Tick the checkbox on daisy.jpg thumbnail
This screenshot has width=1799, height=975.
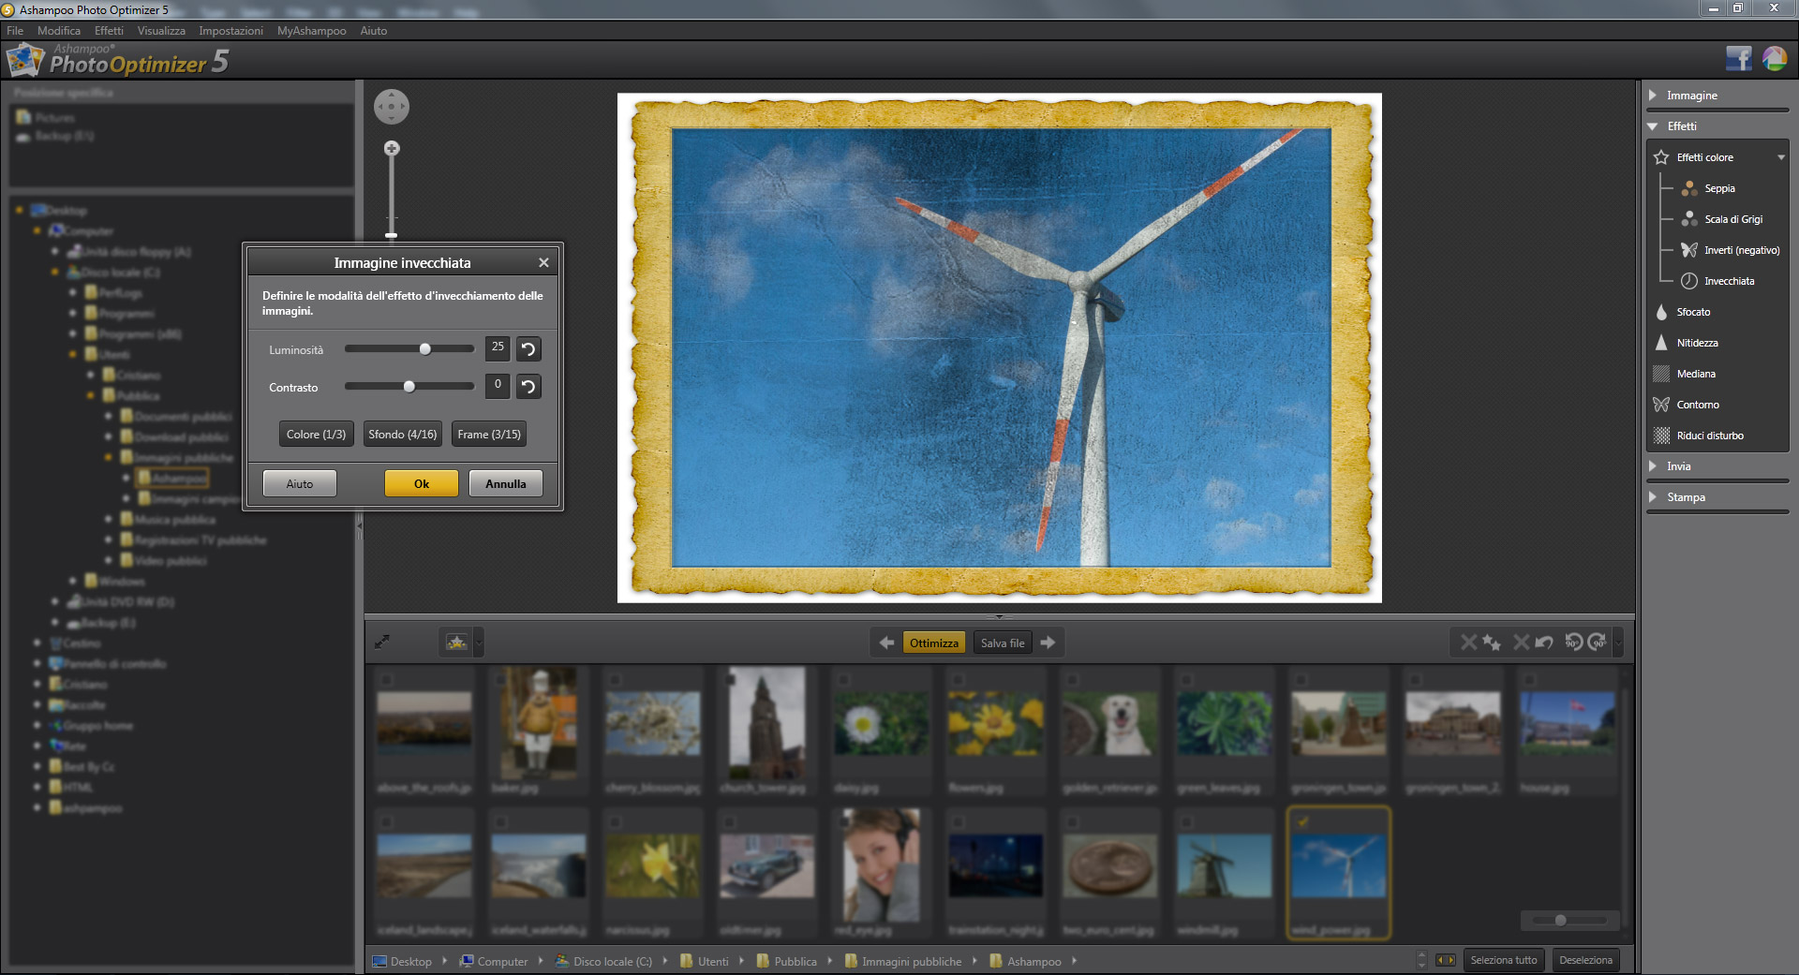pyautogui.click(x=844, y=679)
